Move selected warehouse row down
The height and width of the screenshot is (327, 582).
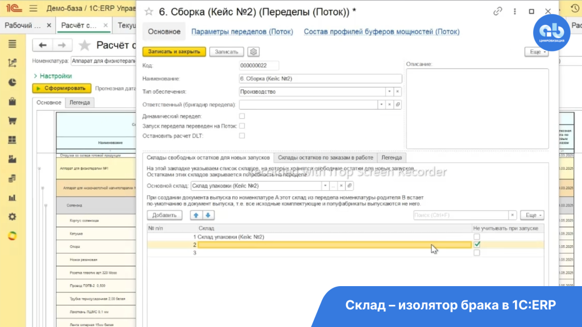coord(208,215)
